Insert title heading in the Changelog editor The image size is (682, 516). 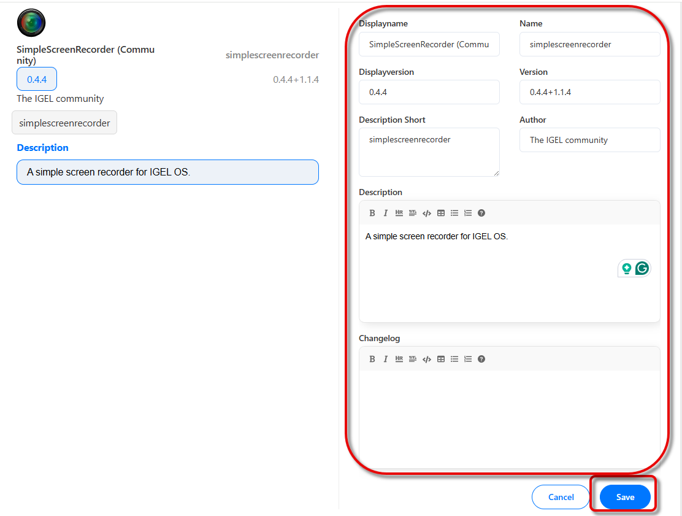click(413, 359)
